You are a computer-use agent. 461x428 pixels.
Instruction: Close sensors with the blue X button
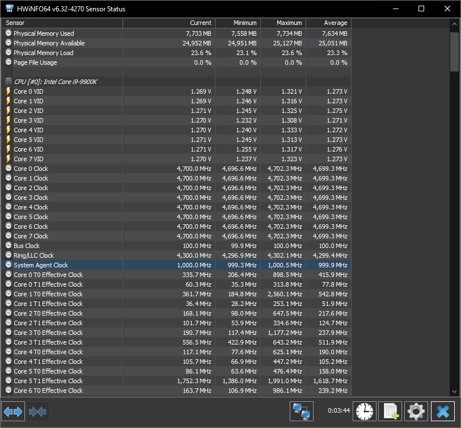click(442, 411)
